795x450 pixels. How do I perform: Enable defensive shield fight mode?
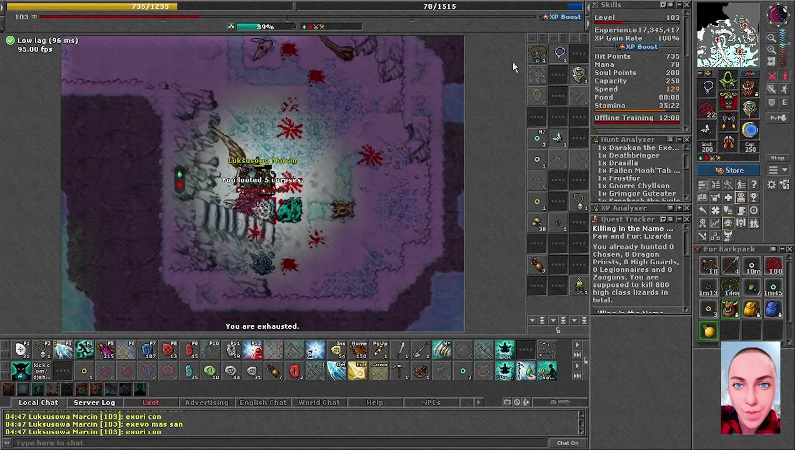(772, 102)
